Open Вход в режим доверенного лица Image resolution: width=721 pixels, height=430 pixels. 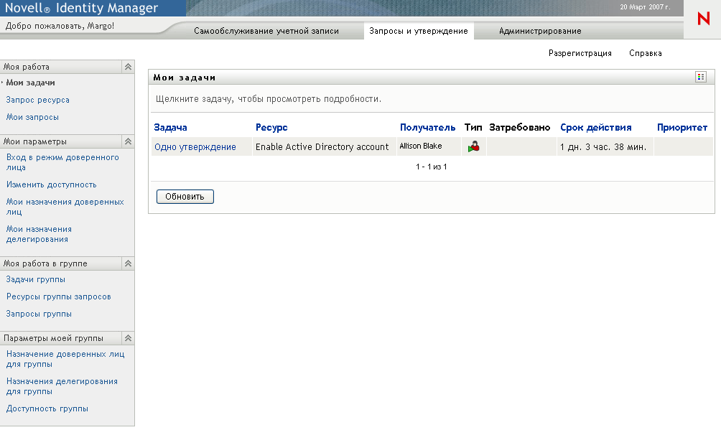pos(62,162)
